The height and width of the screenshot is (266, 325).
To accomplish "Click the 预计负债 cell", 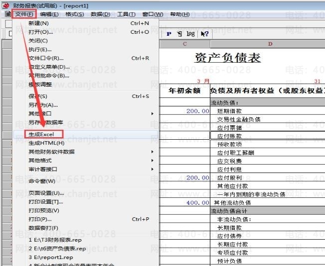I will [x=268, y=261].
